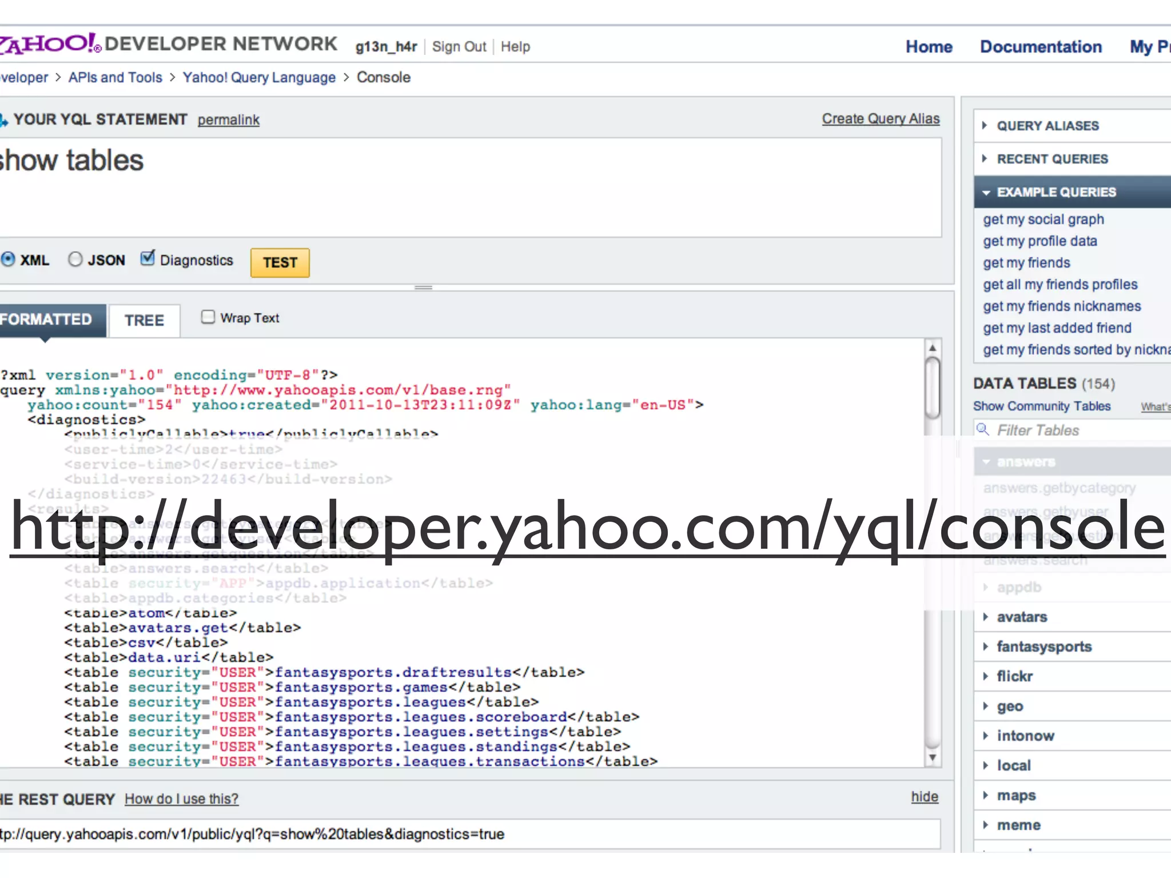Click the Yahoo! Query Language breadcrumb
Image resolution: width=1171 pixels, height=878 pixels.
click(x=260, y=78)
